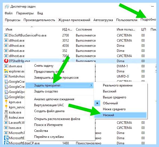Click the icon of dllhost.exe with PID 4036
The width and height of the screenshot is (159, 147).
(x=6, y=46)
